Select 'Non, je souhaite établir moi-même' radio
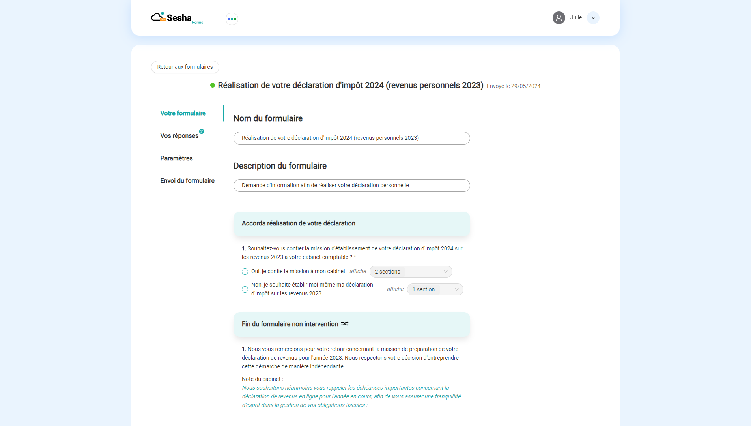The height and width of the screenshot is (426, 751). 245,289
